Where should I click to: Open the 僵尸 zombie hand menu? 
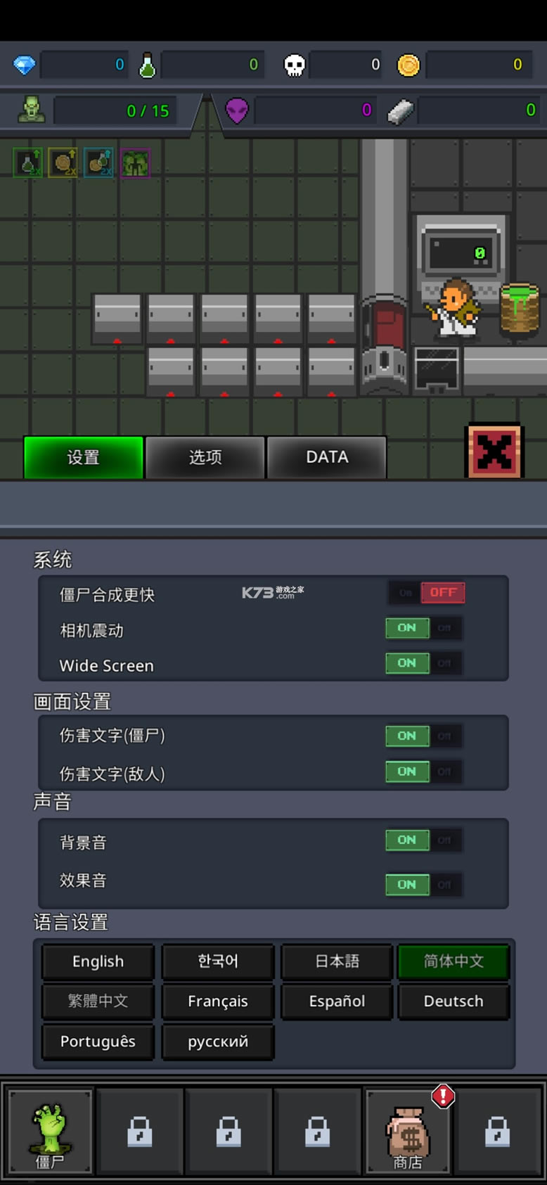coord(50,1132)
